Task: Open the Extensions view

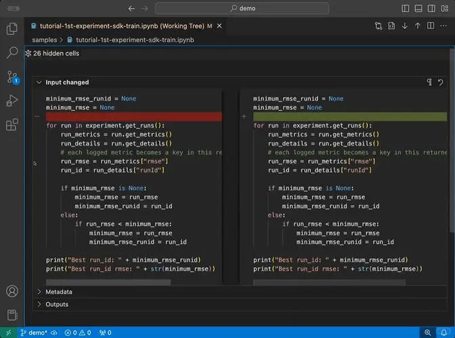Action: (x=12, y=125)
